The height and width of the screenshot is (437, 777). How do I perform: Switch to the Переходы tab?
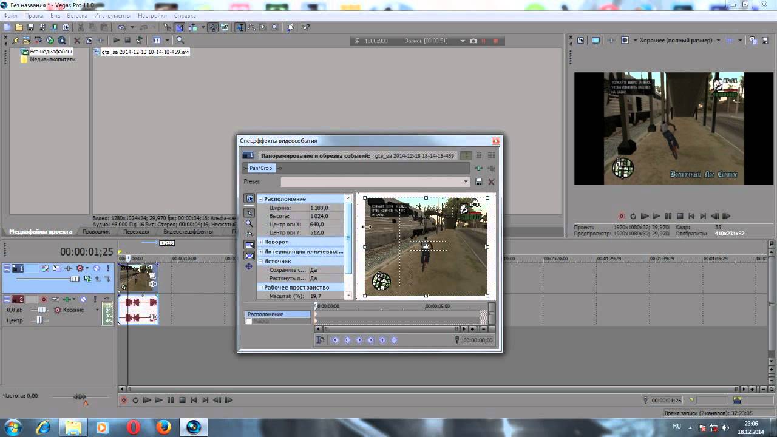tap(135, 231)
